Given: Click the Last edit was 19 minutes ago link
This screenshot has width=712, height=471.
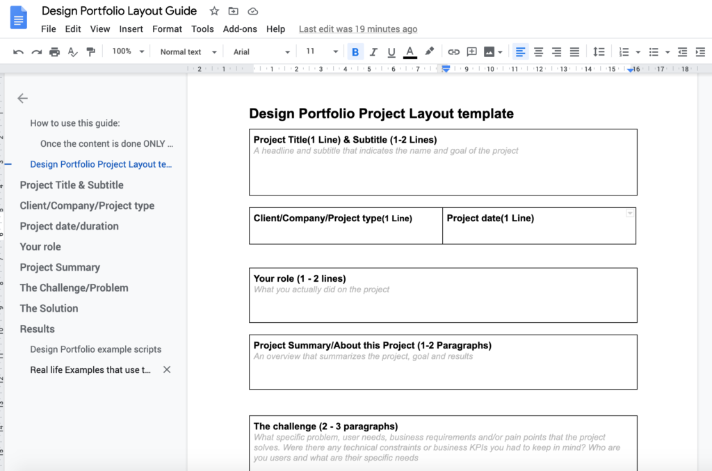Looking at the screenshot, I should click(x=357, y=29).
